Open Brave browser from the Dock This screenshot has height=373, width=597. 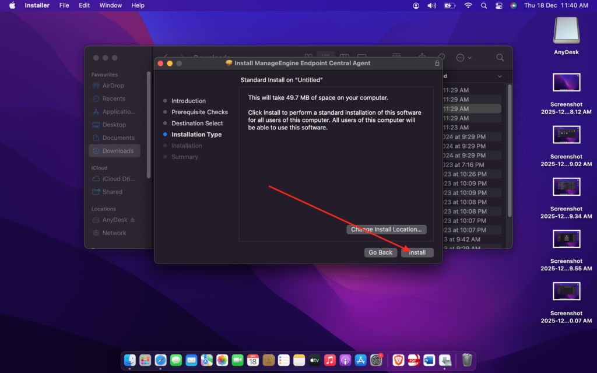[x=398, y=360]
